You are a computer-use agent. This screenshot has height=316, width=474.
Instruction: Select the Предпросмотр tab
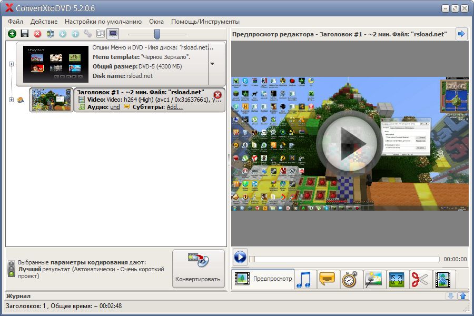263,279
